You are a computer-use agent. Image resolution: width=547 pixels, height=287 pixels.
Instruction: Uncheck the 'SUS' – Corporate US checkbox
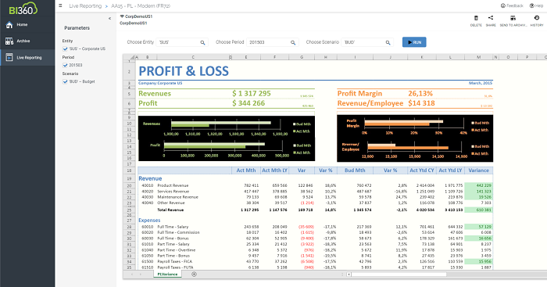point(65,49)
